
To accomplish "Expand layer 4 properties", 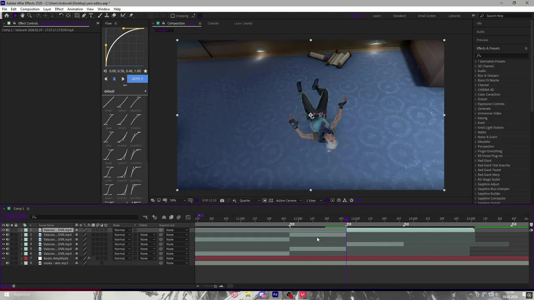I will point(22,244).
